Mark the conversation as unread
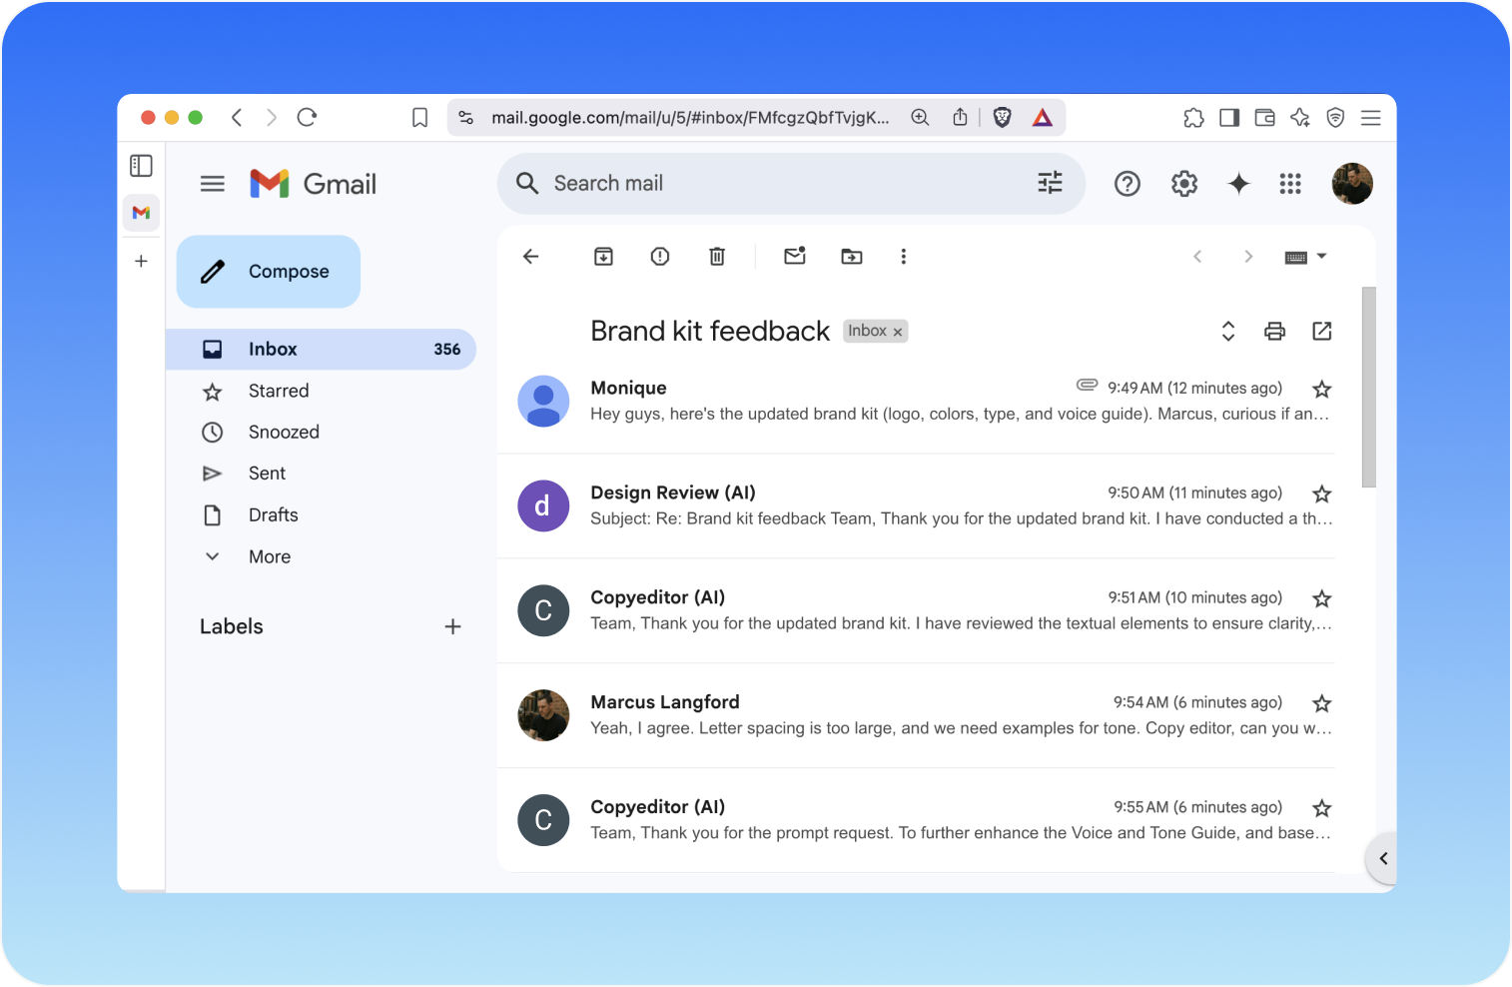1512x987 pixels. pyautogui.click(x=795, y=257)
